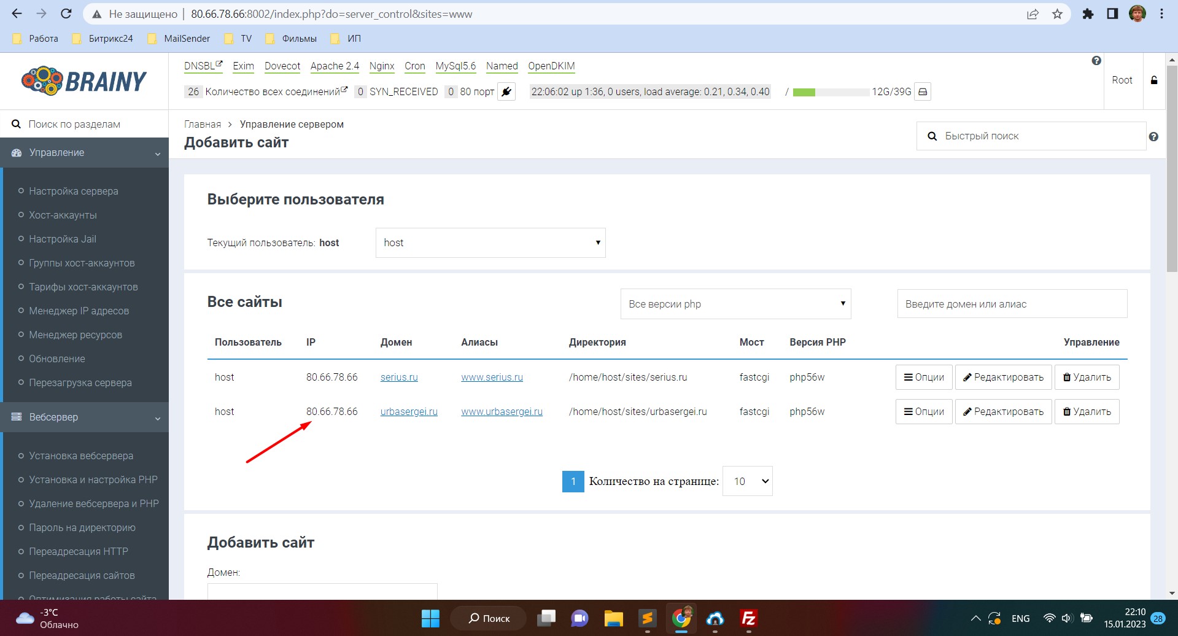Collapse the Вебсервер sidebar section

coord(158,417)
